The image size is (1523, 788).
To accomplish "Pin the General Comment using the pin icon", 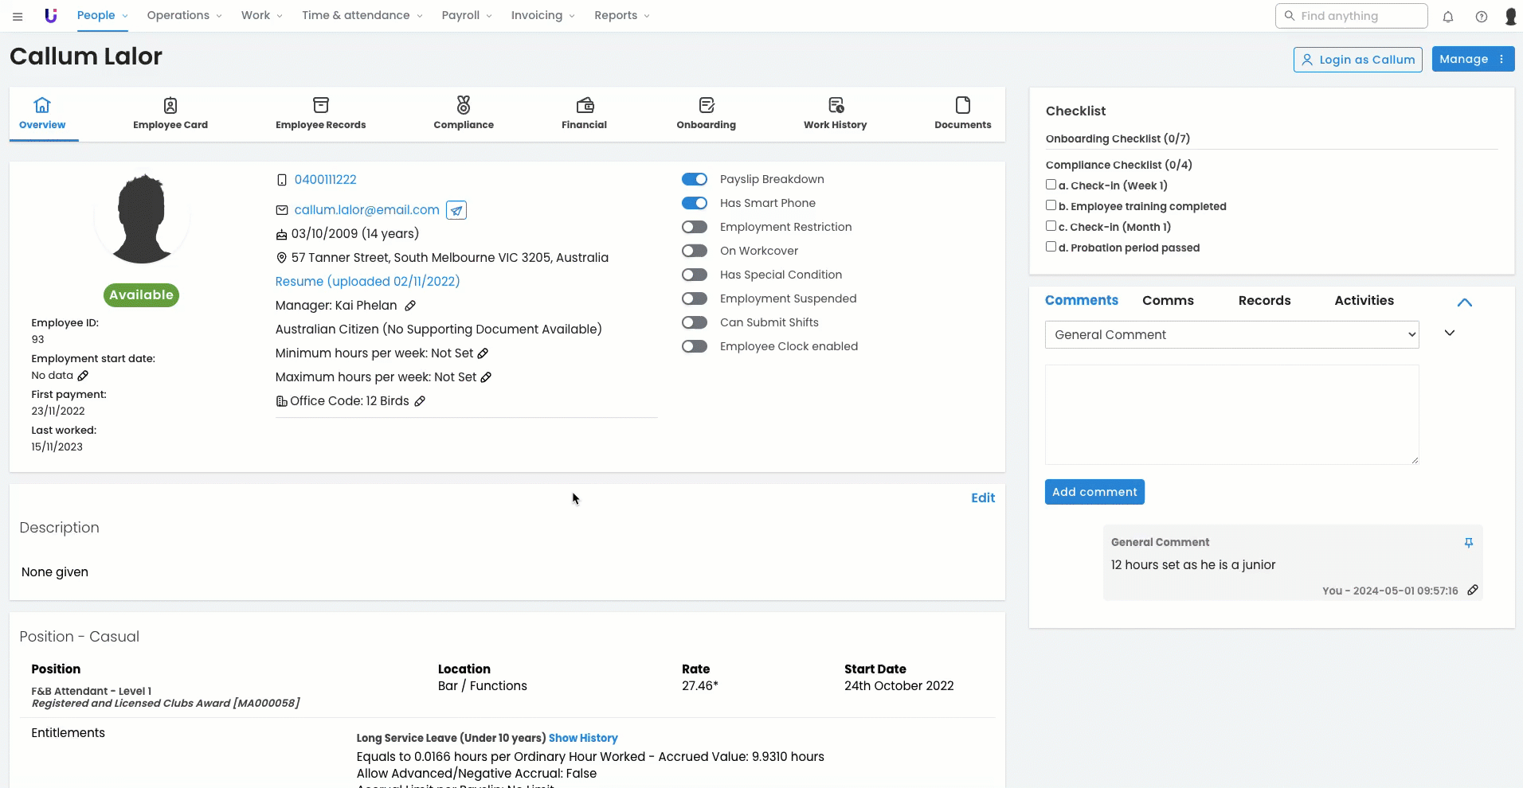I will (1468, 543).
